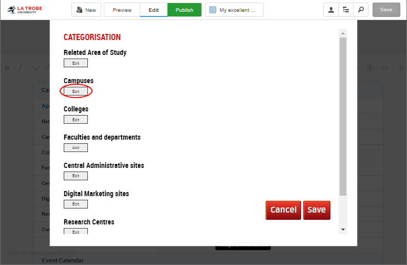Edit Central Administrative sites
The width and height of the screenshot is (407, 265).
click(76, 176)
